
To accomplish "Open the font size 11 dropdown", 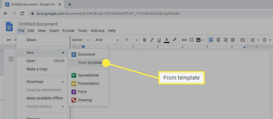I will point(131,40).
